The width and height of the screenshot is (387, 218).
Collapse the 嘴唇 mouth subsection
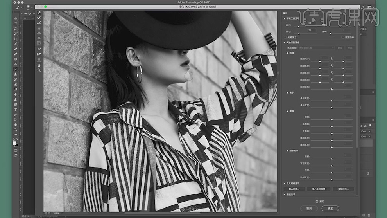tap(288, 111)
